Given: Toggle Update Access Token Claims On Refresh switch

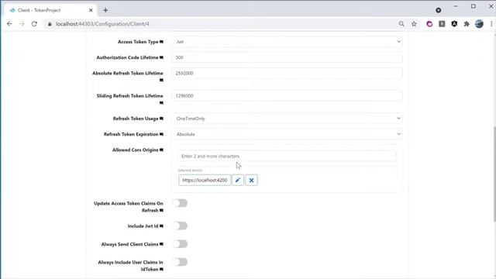Looking at the screenshot, I should [x=180, y=203].
